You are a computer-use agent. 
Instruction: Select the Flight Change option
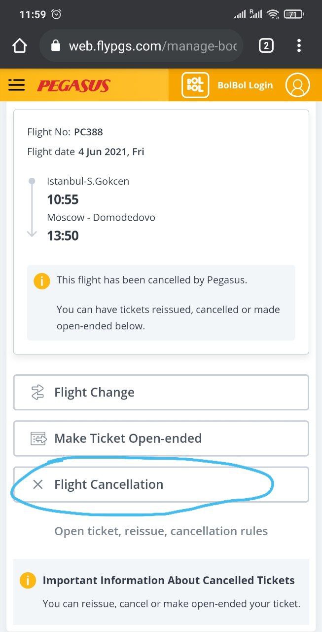(161, 393)
